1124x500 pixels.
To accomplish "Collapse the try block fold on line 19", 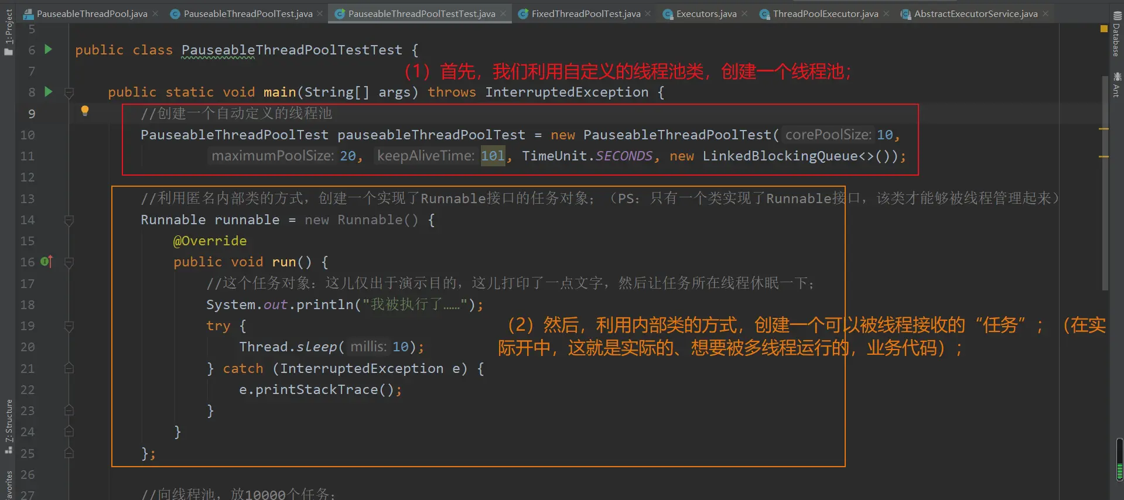I will 69,326.
